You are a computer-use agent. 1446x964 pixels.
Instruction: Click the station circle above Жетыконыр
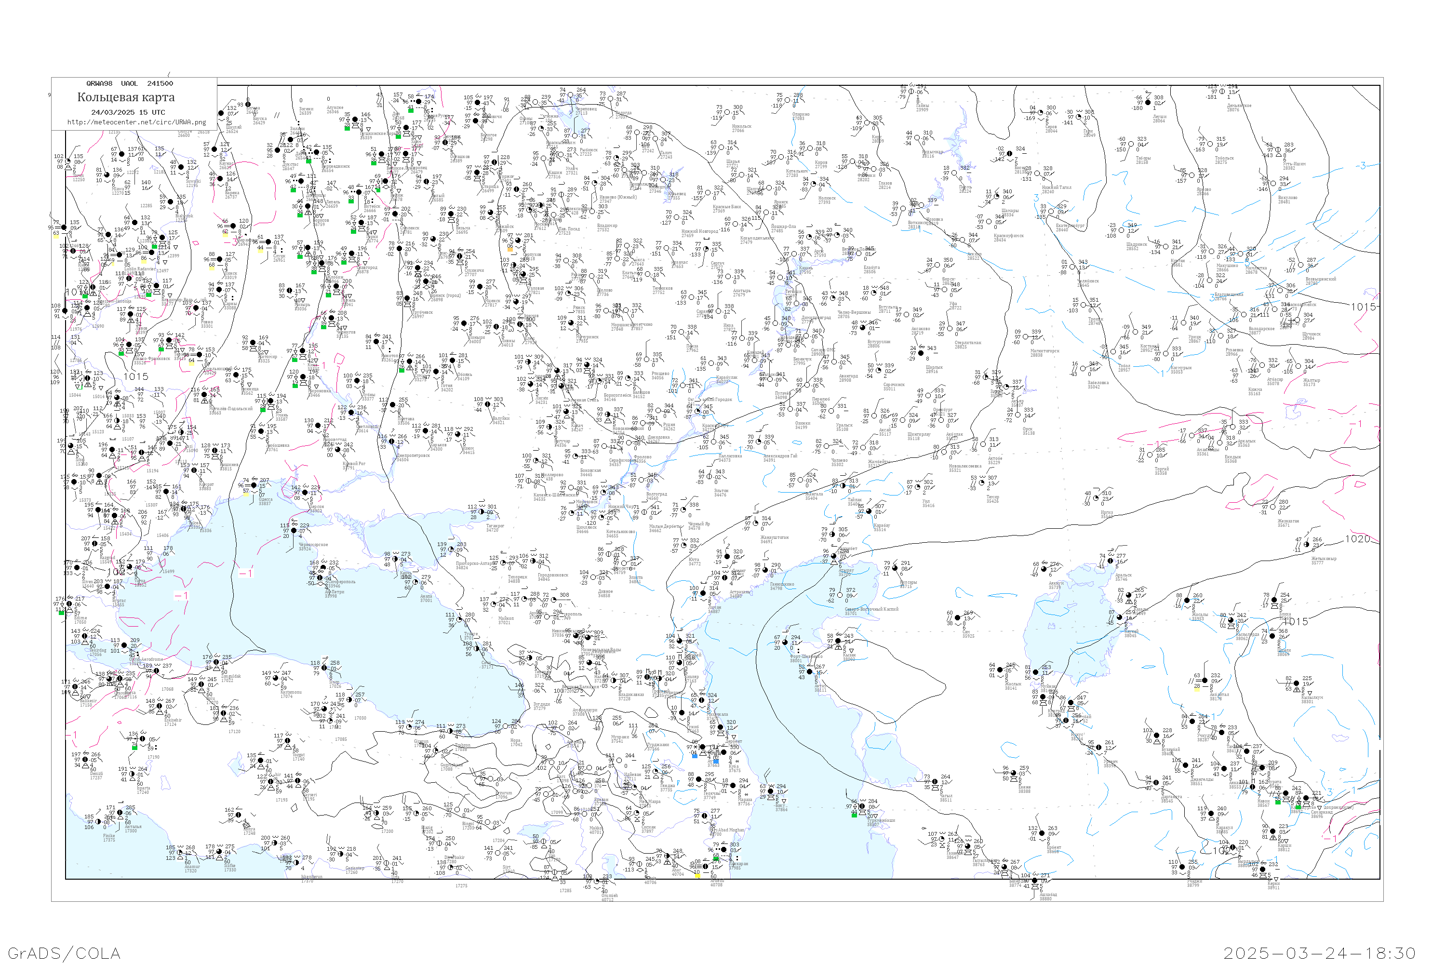coord(1306,545)
